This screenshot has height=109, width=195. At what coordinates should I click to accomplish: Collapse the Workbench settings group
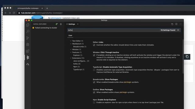click(x=71, y=44)
